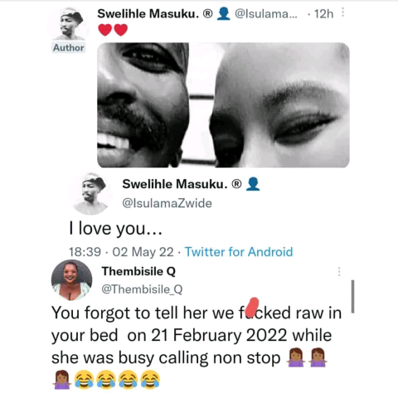Viewport: 398px width, 403px height.
Task: Click the Thembisile Q display name
Action: coord(138,271)
